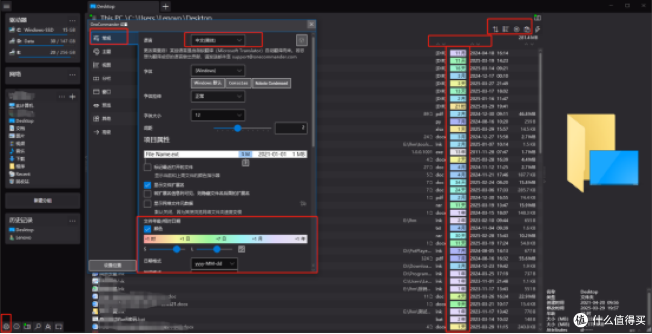Click the S saturation slider handle
This screenshot has height=334, width=652.
[x=178, y=249]
